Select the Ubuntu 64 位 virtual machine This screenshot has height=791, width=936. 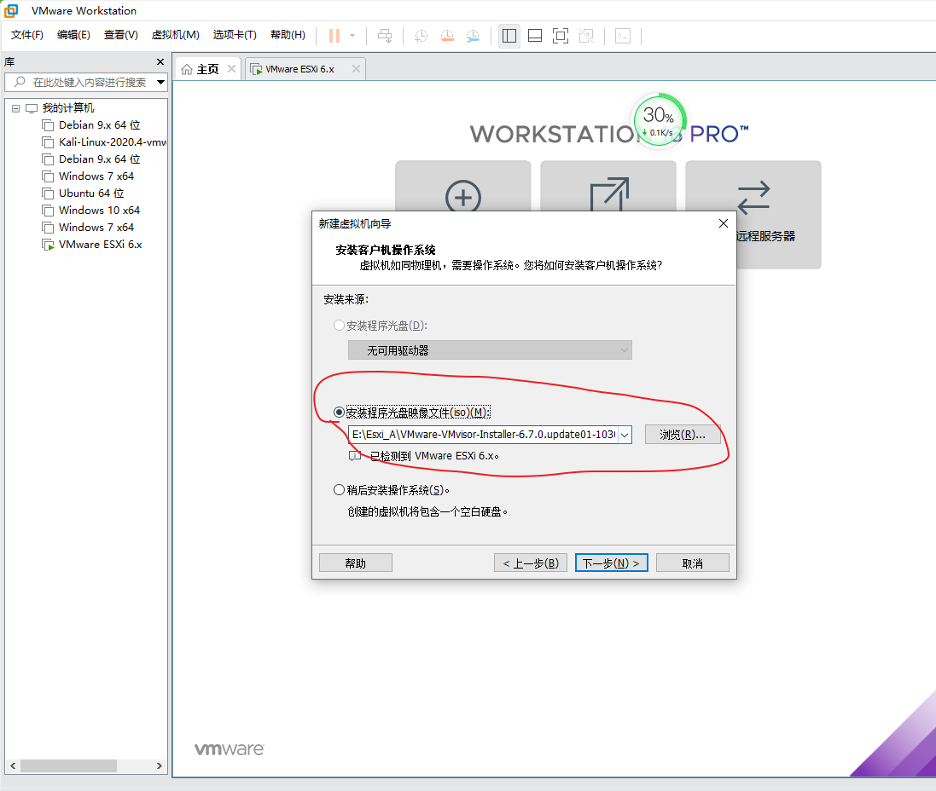[91, 193]
